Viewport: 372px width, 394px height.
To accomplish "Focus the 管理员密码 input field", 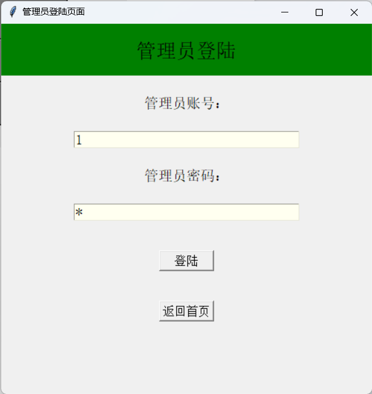I will pyautogui.click(x=186, y=212).
